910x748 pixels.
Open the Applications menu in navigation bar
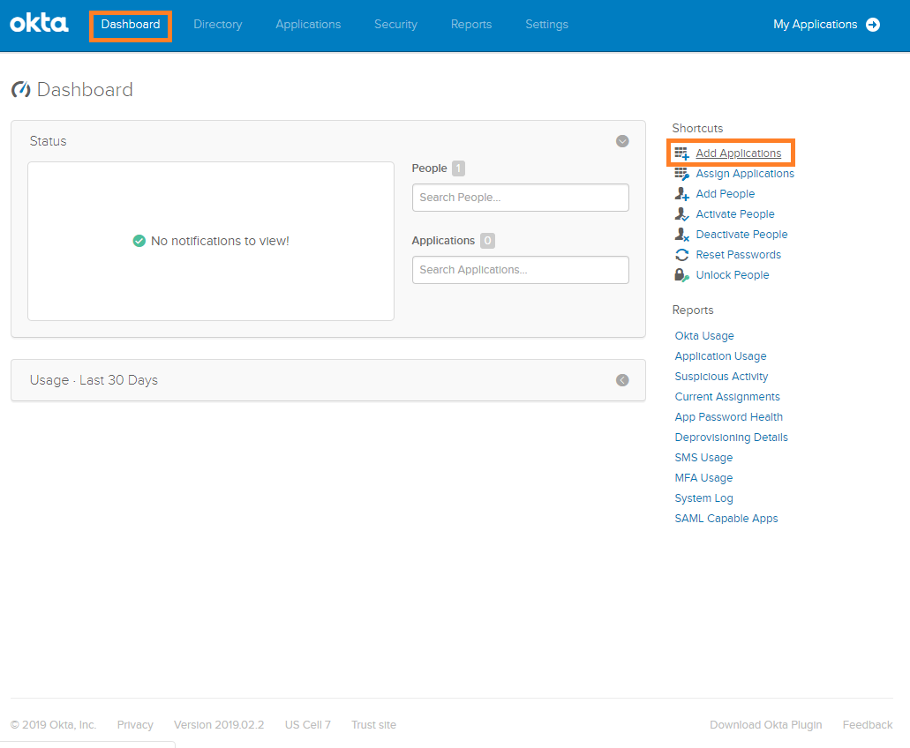pos(308,25)
